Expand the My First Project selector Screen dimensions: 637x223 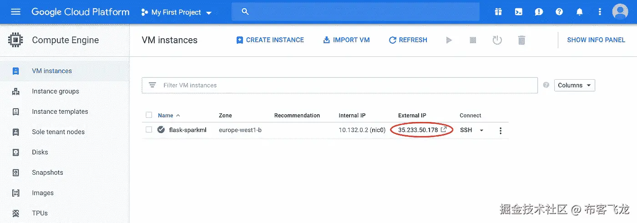(177, 12)
